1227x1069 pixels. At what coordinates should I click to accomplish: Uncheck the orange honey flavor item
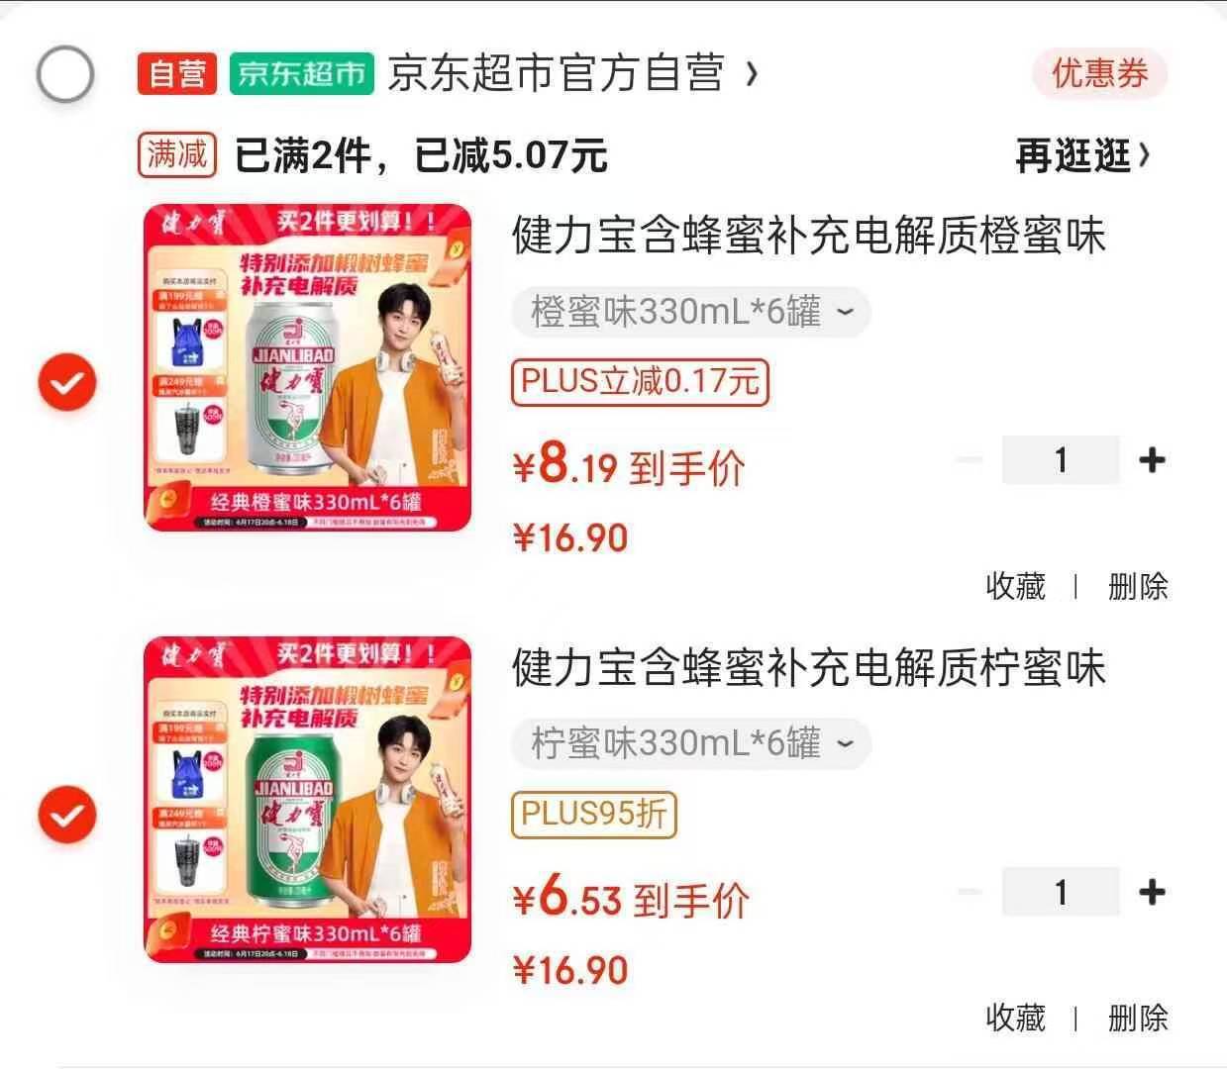point(67,383)
